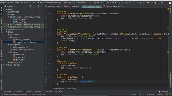Collapse the app module tree node
172x96 pixels.
click(x=4, y=9)
